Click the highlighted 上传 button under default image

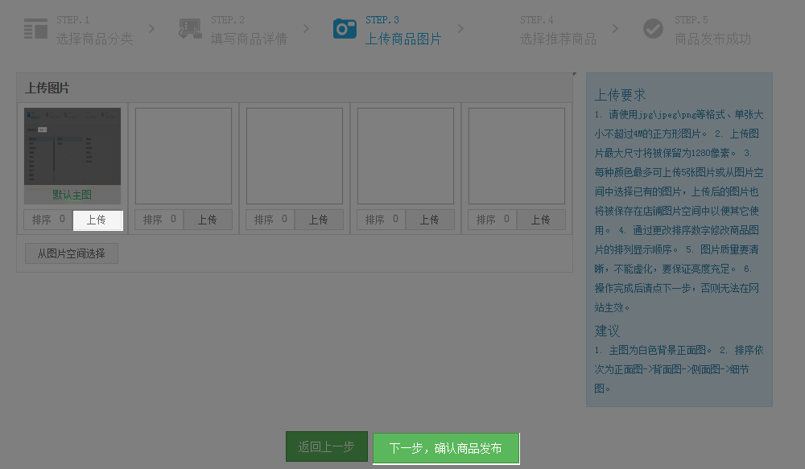(x=97, y=220)
